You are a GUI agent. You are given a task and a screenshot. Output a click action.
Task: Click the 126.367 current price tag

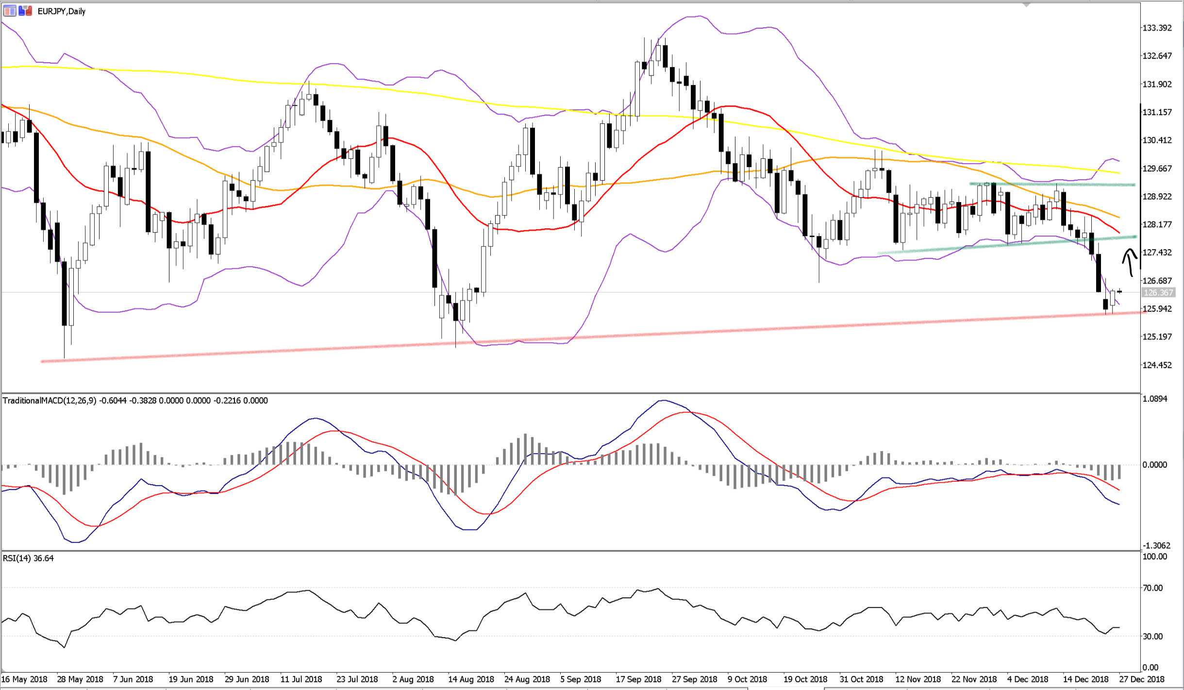tap(1158, 292)
